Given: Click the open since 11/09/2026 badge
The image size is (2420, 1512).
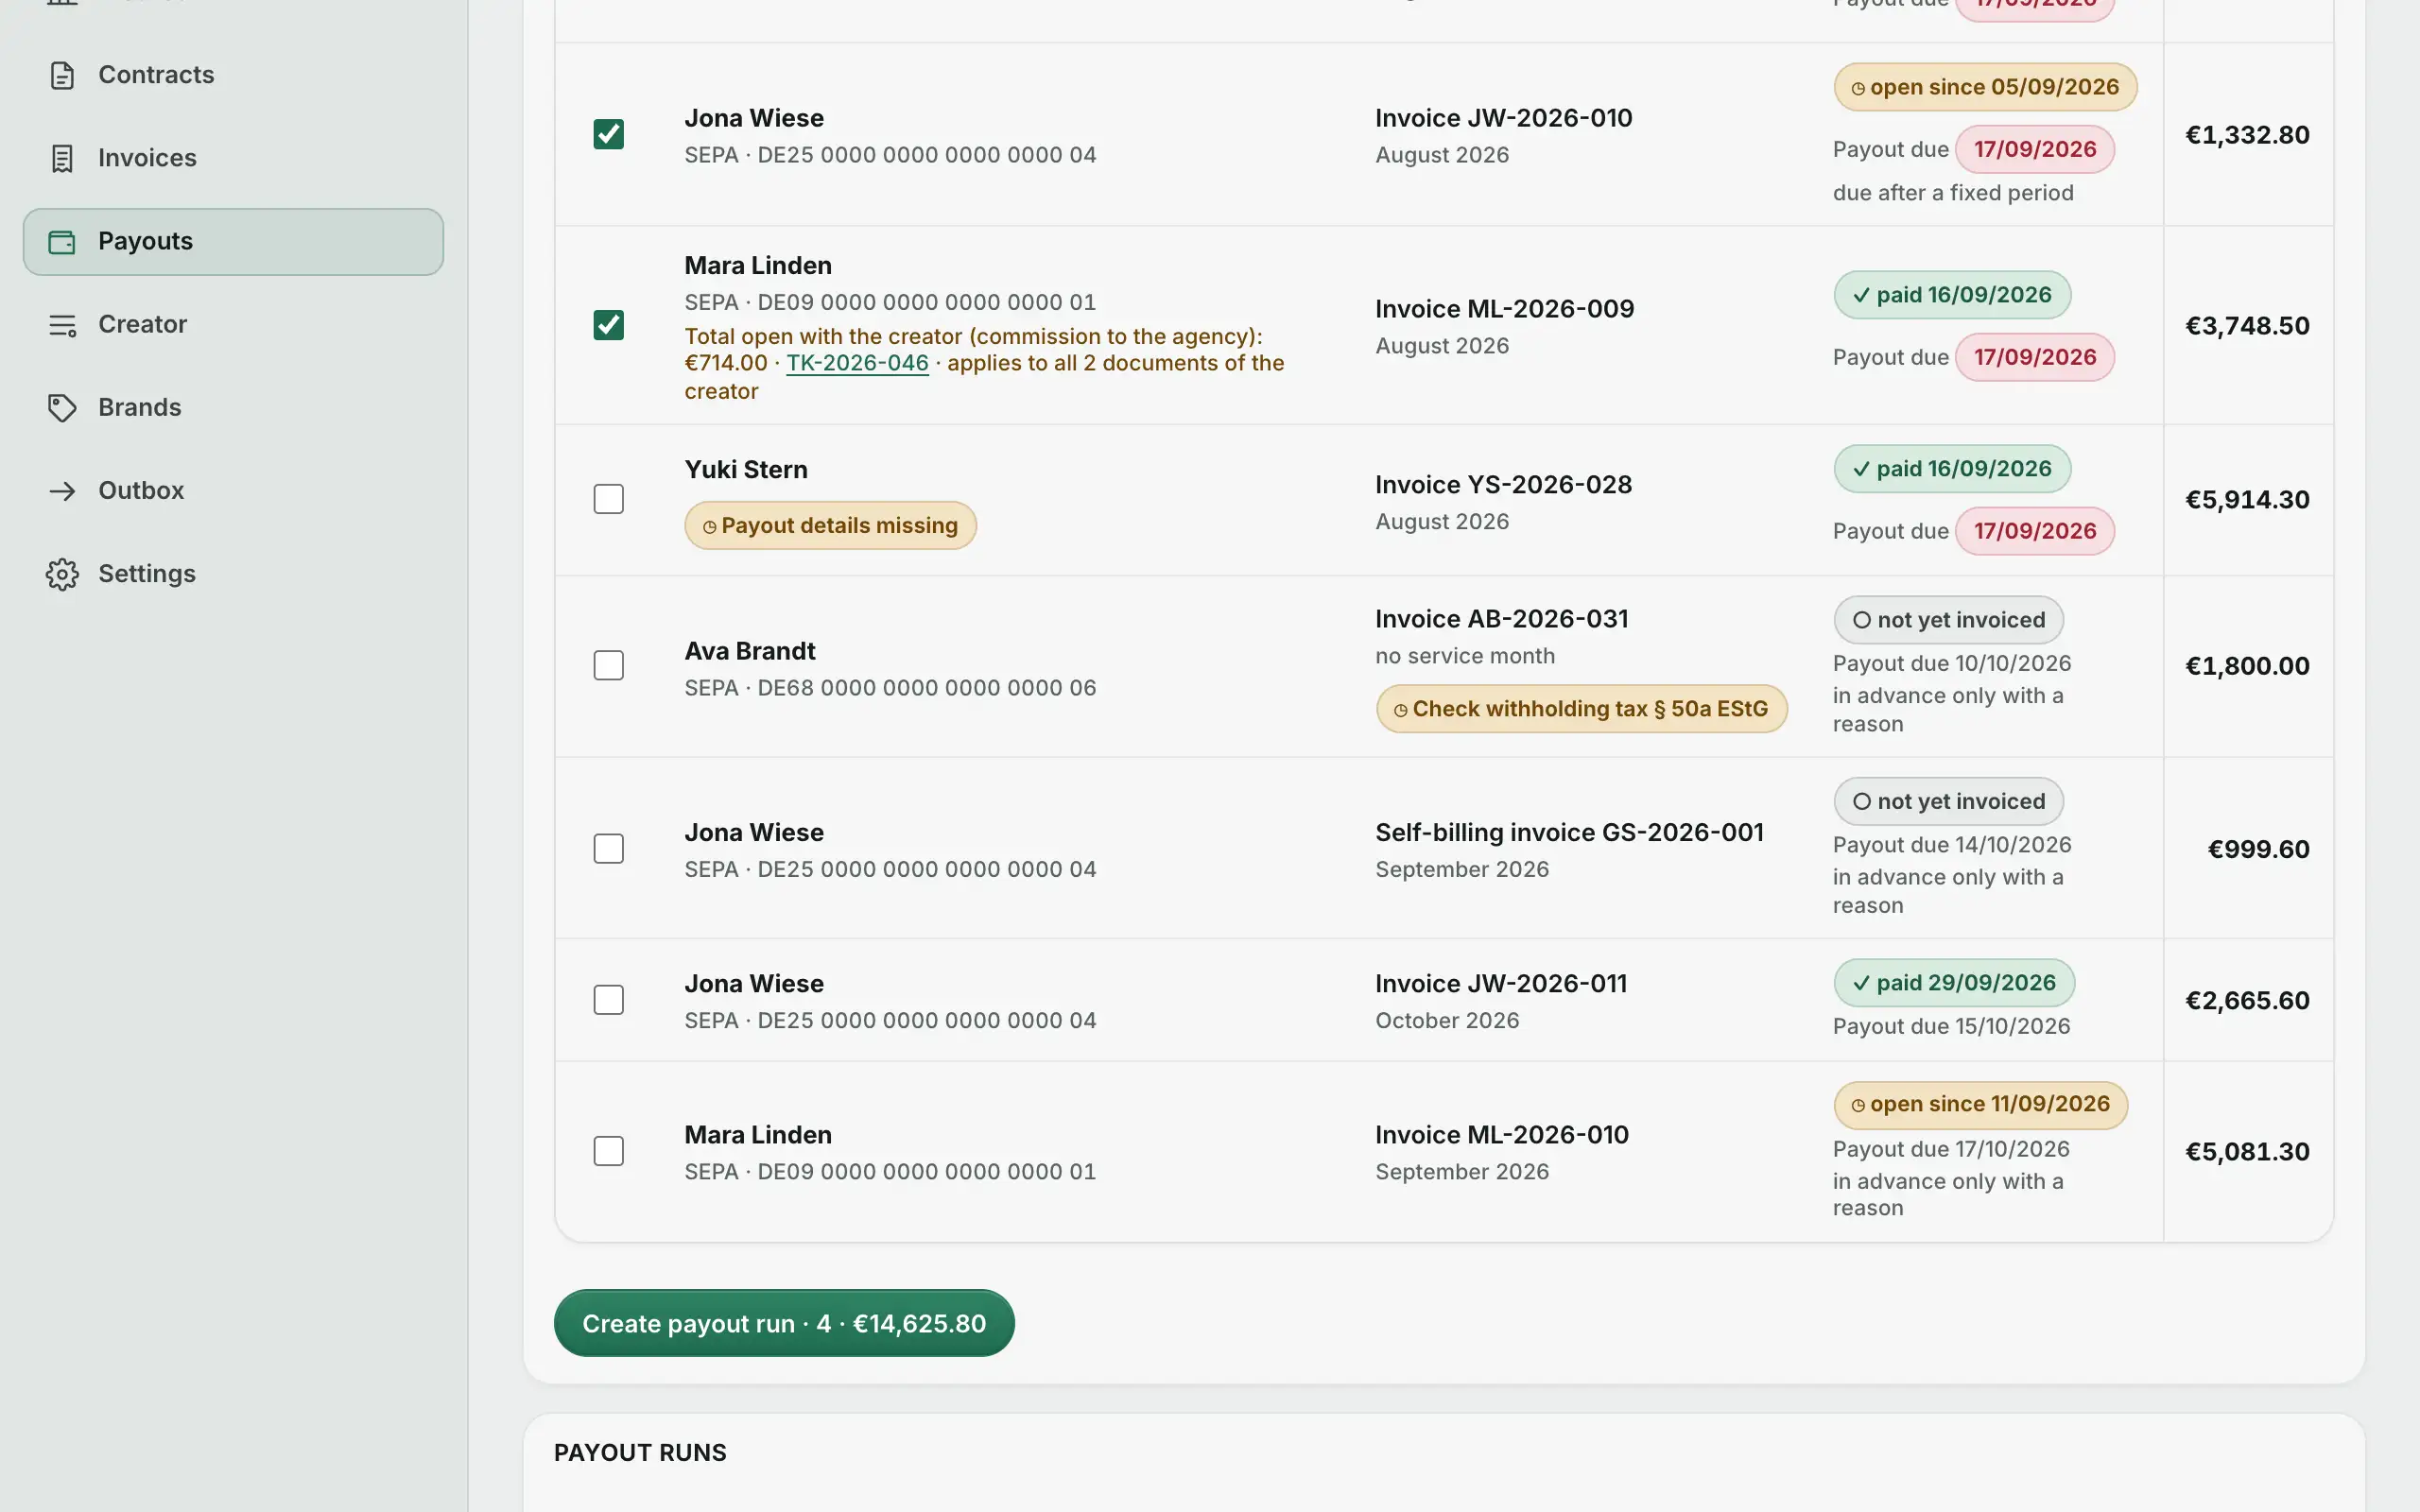Looking at the screenshot, I should click(1980, 1104).
